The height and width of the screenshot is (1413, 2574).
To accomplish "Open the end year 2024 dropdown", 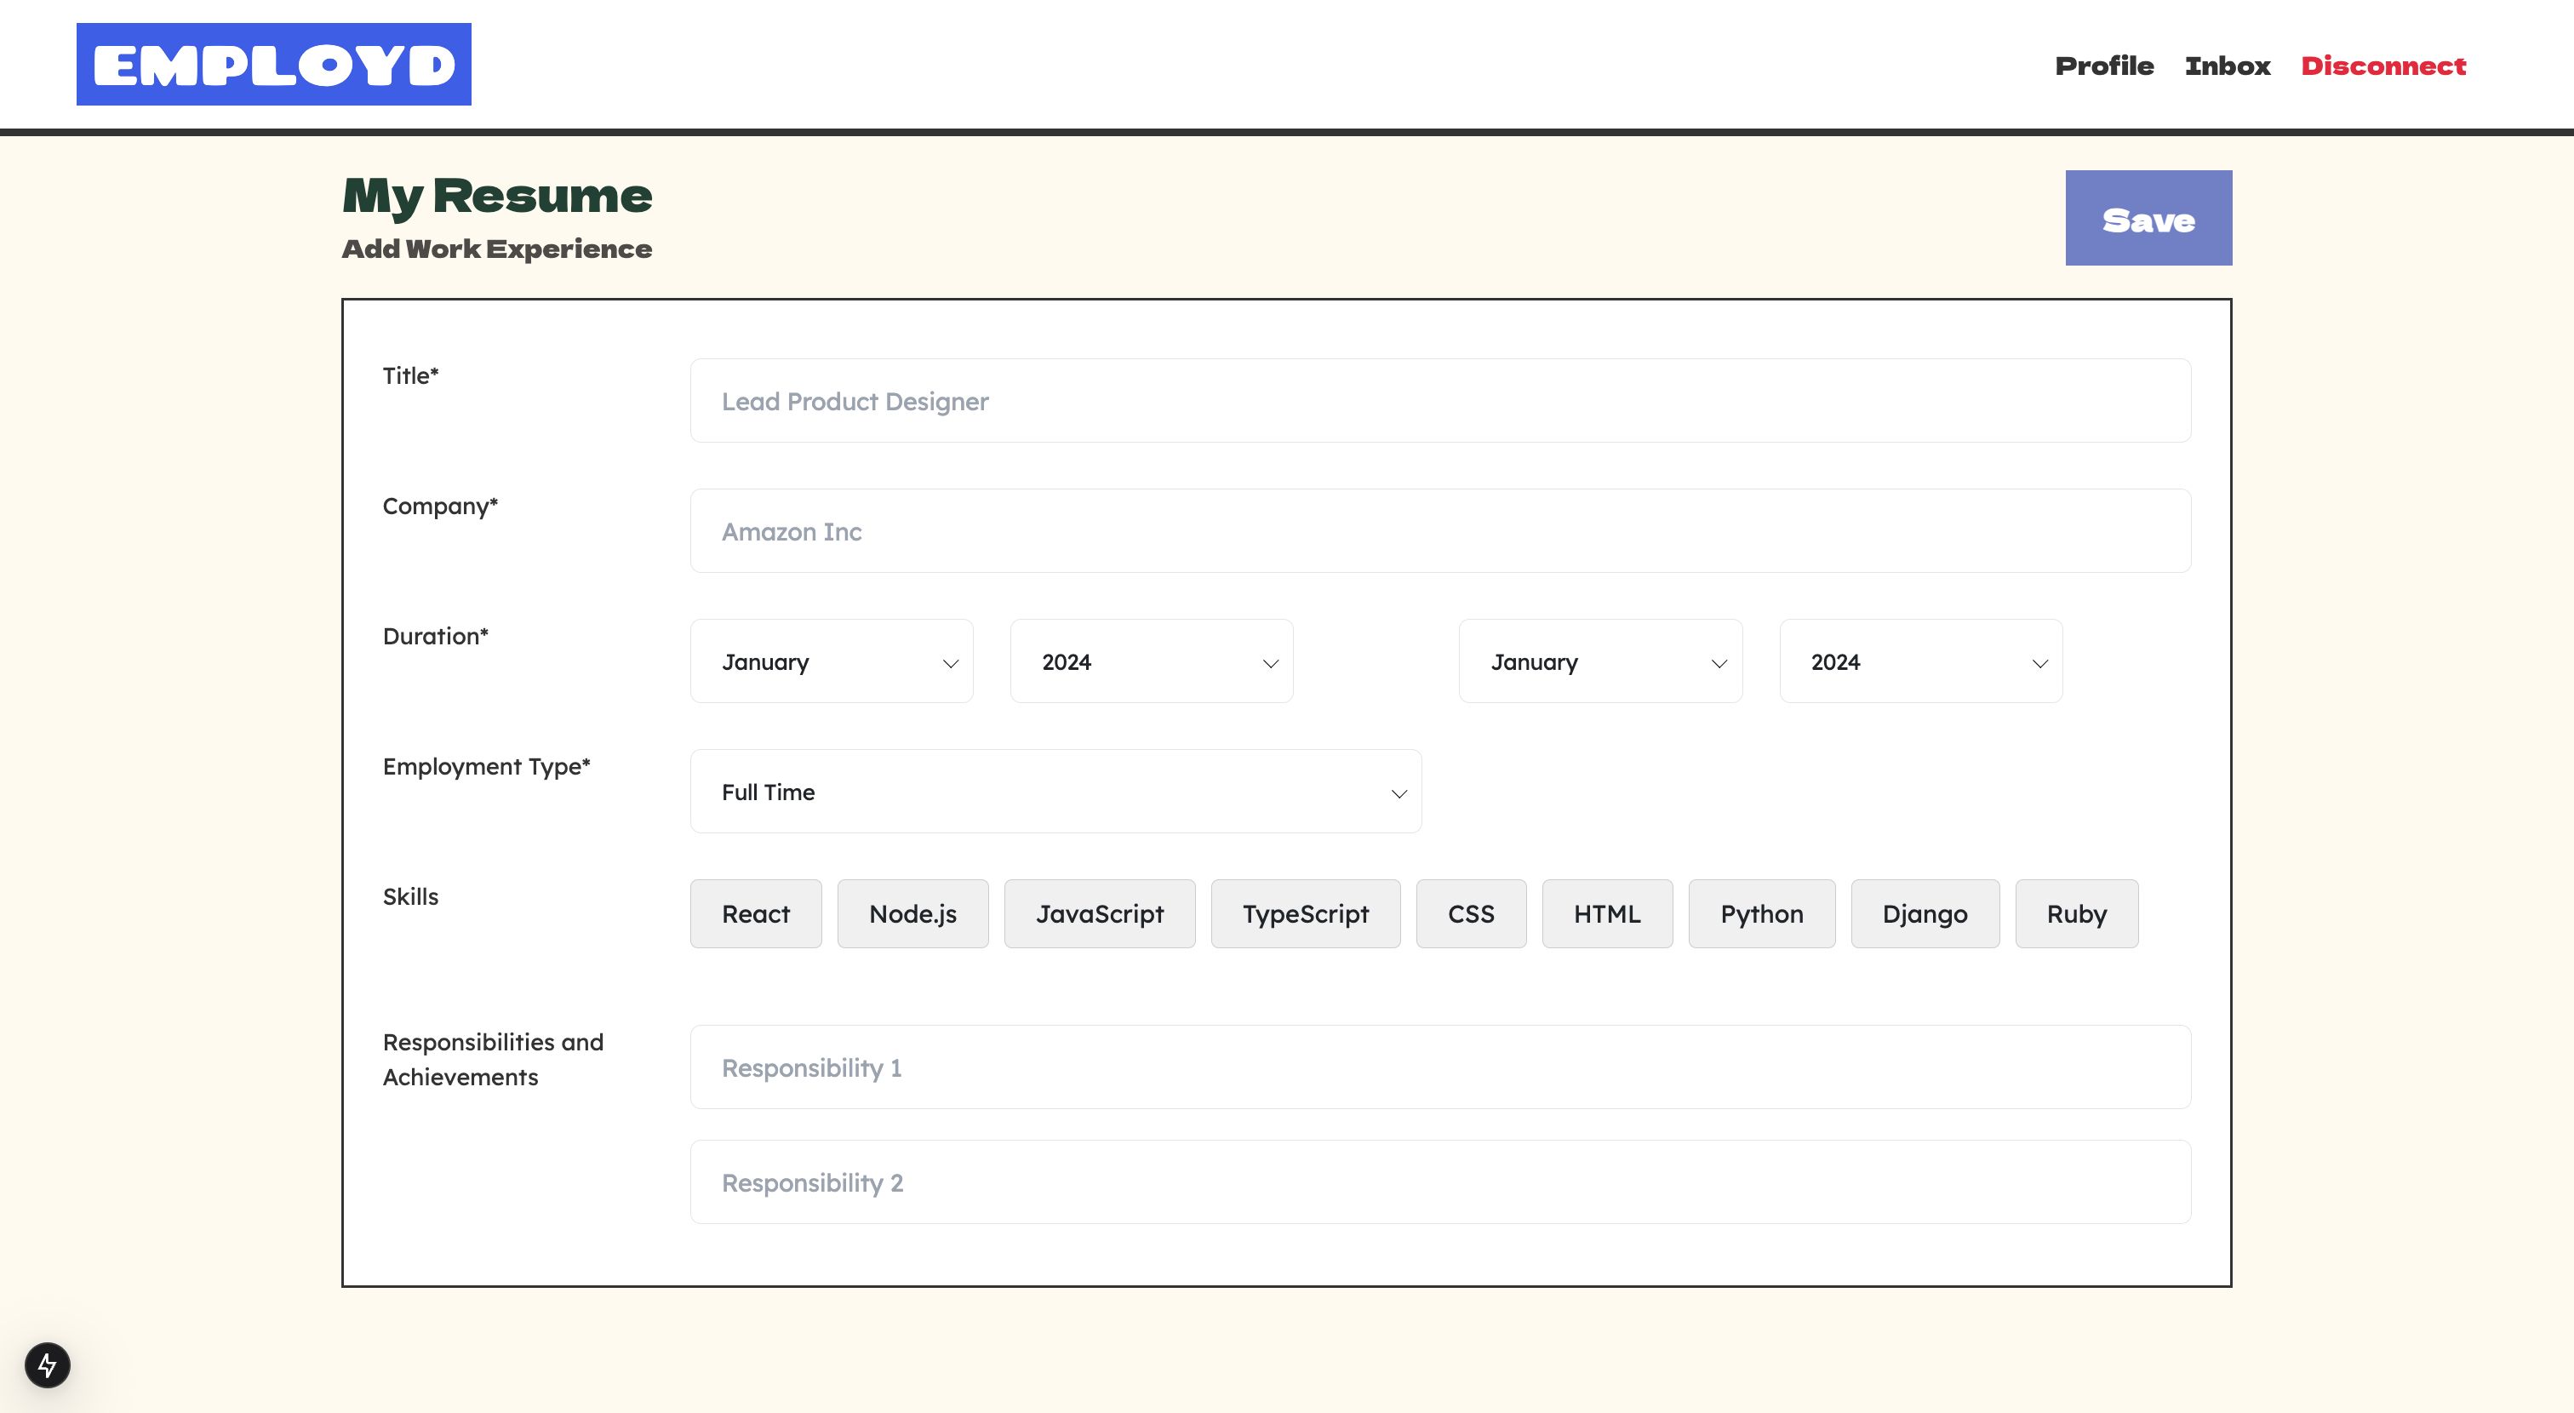I will [1920, 661].
